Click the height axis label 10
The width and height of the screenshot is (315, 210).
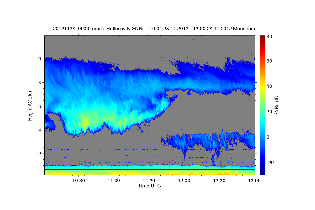[39, 59]
